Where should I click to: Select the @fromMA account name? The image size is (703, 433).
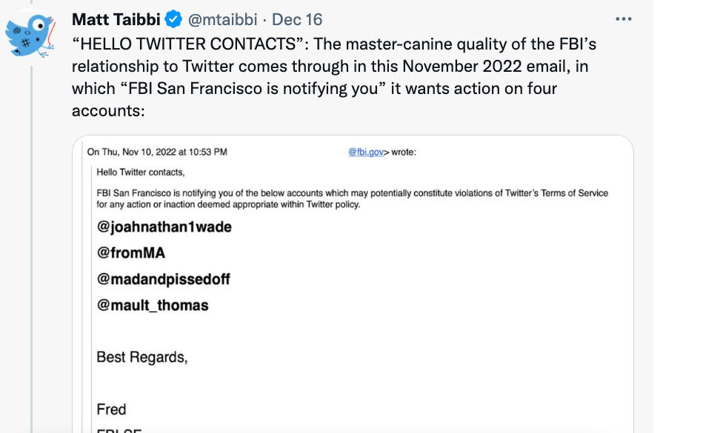click(131, 252)
